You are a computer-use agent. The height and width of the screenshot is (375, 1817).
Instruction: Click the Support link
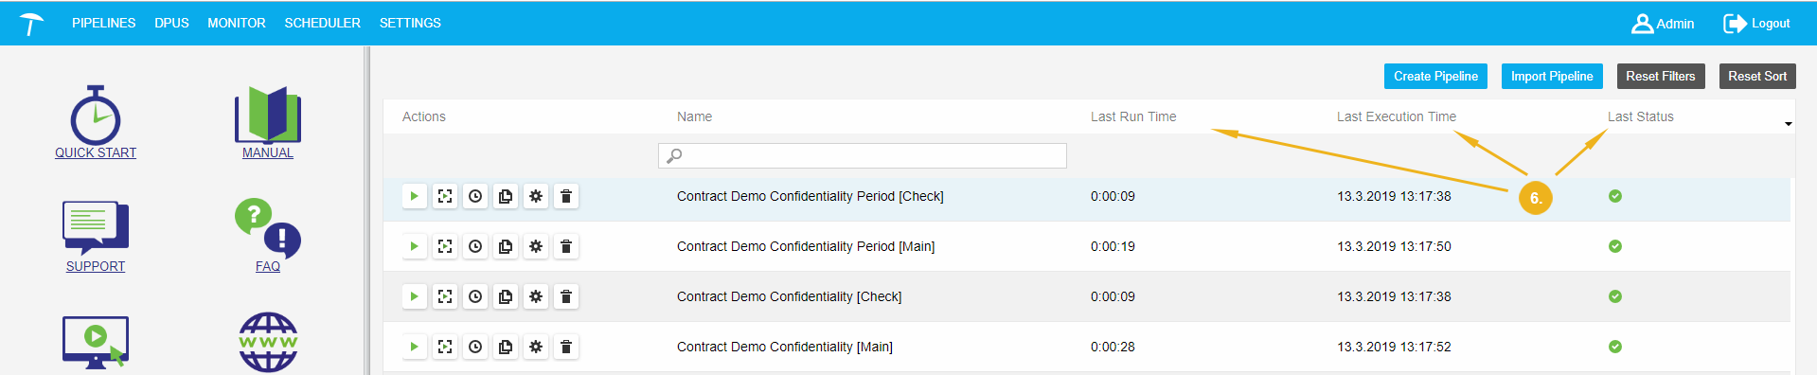click(96, 266)
